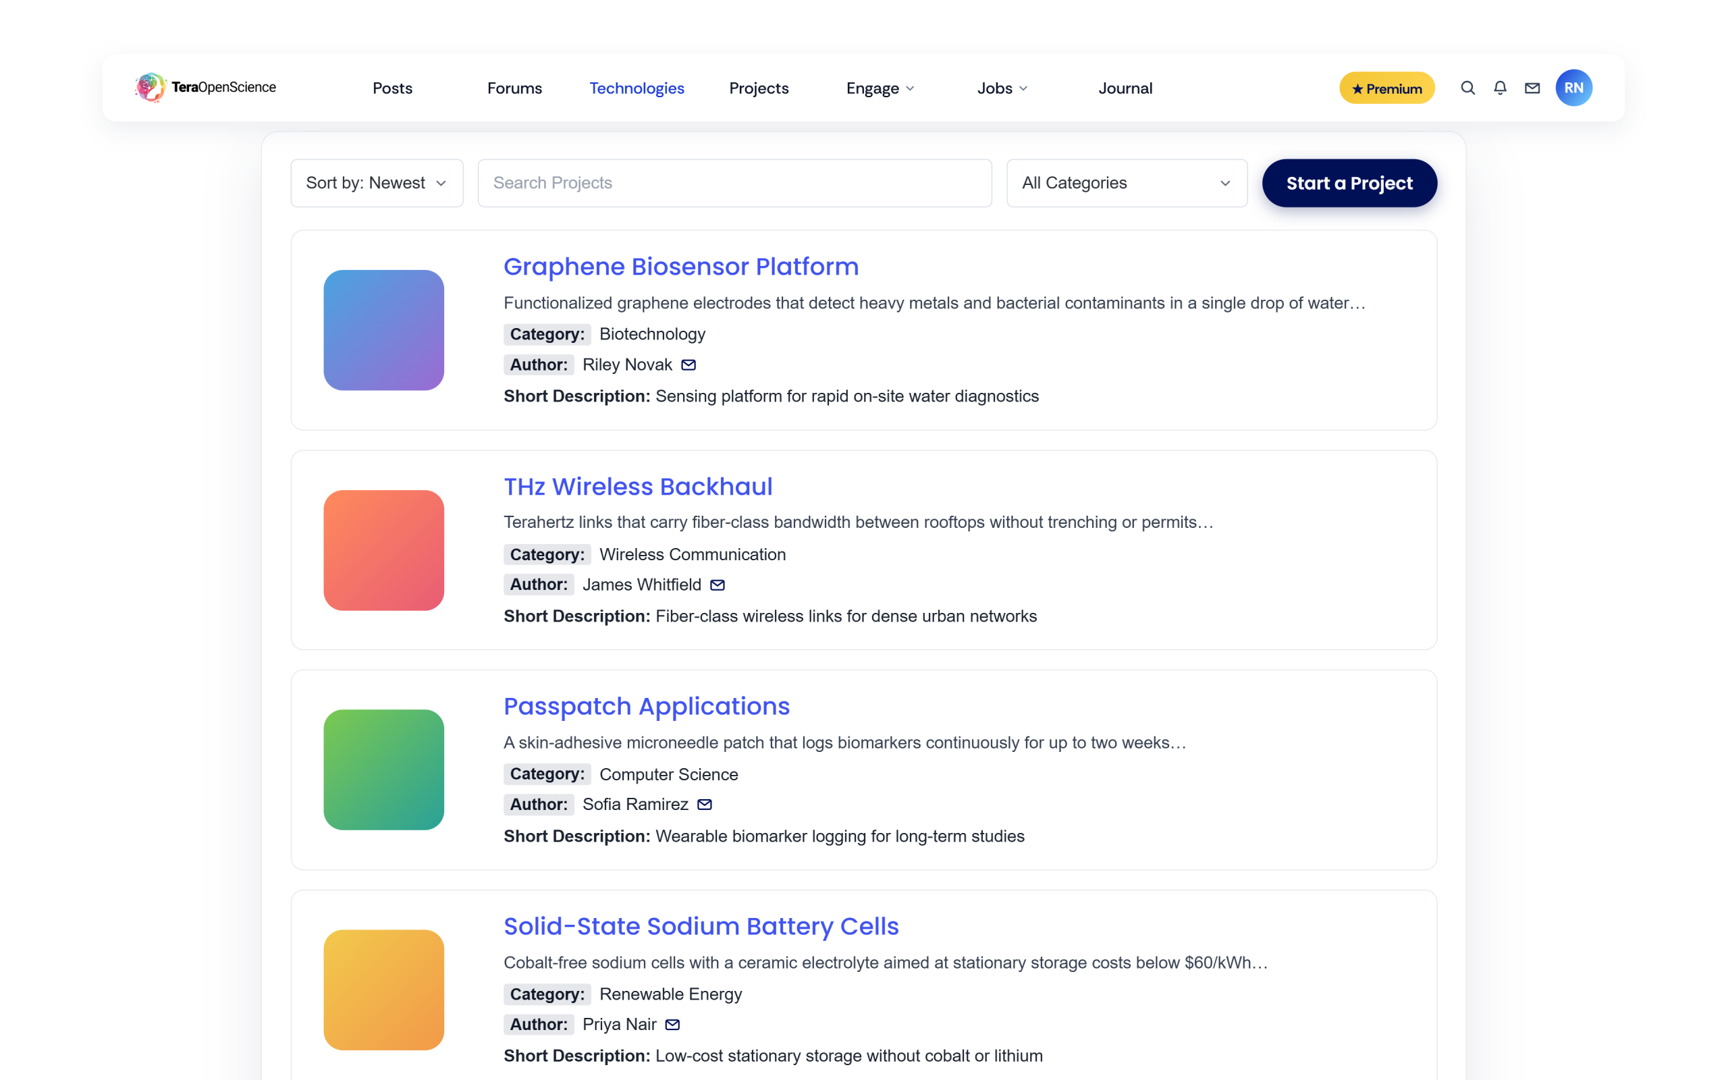Select the Technologies nav item
Image resolution: width=1728 pixels, height=1080 pixels.
637,88
